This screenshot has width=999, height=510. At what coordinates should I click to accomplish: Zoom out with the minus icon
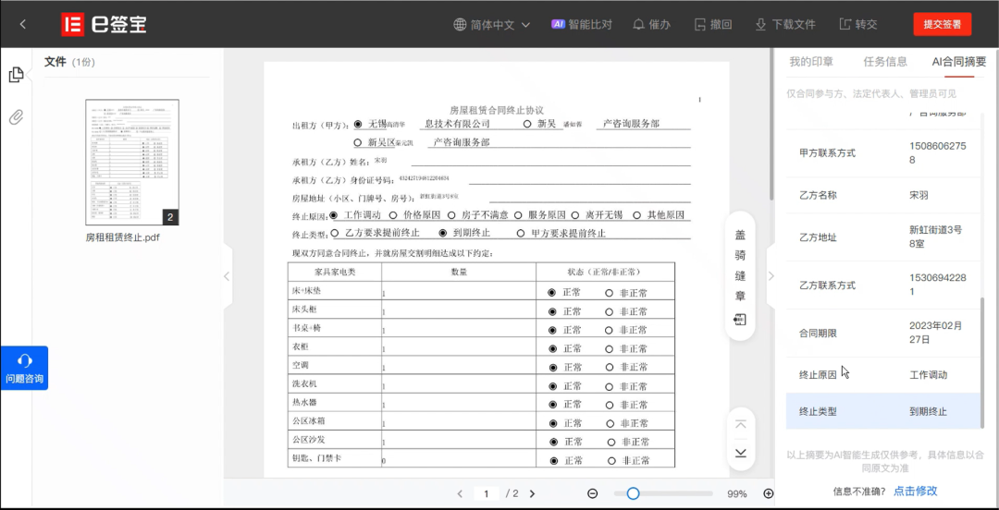592,493
